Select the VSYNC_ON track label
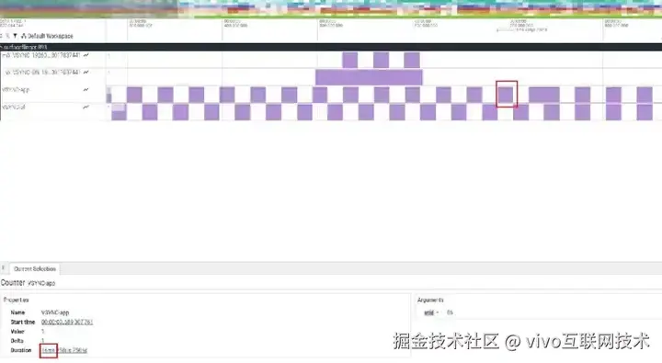The image size is (662, 363). pyautogui.click(x=42, y=73)
